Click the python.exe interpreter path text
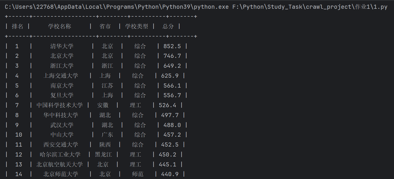The height and width of the screenshot is (179, 394). click(117, 7)
